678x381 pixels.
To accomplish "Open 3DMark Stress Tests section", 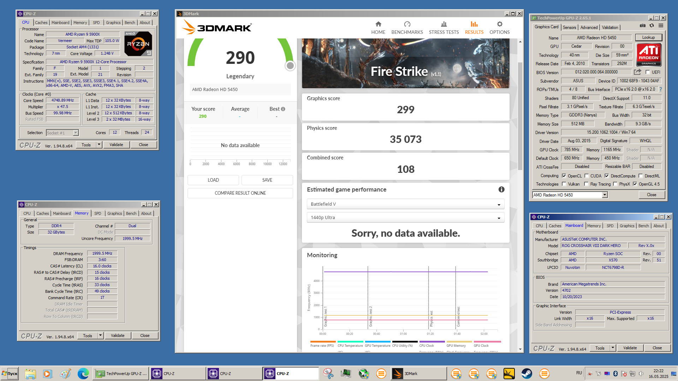I will click(444, 28).
